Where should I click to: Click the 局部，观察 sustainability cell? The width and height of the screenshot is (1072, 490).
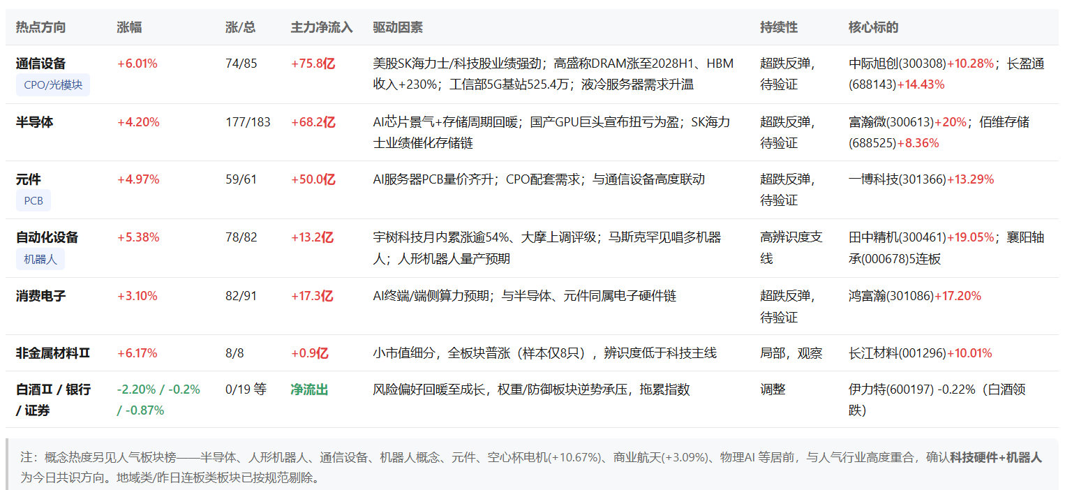[791, 353]
